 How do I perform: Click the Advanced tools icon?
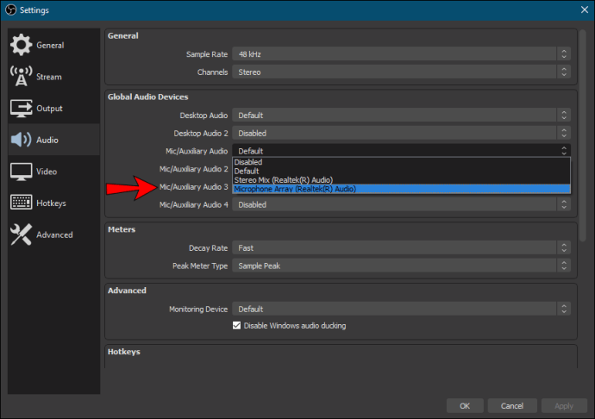[21, 235]
